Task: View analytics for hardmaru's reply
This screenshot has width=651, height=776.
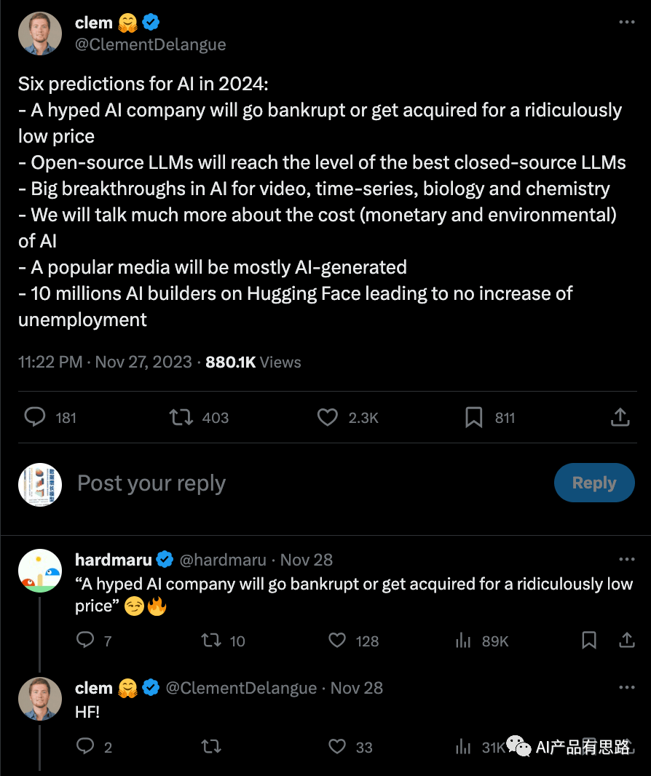Action: pos(463,641)
